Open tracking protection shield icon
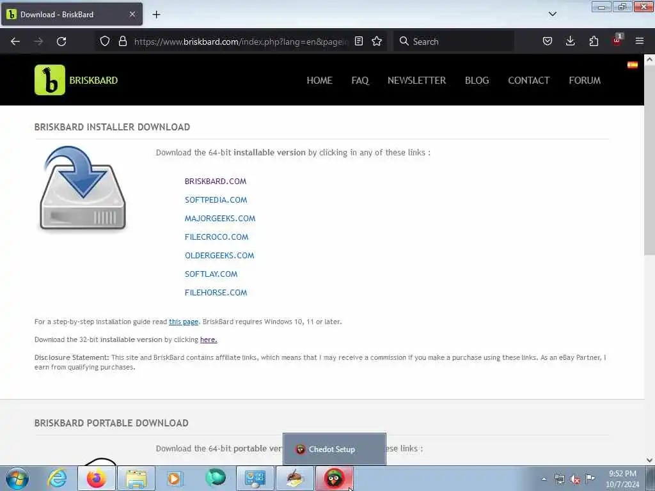 pyautogui.click(x=105, y=41)
